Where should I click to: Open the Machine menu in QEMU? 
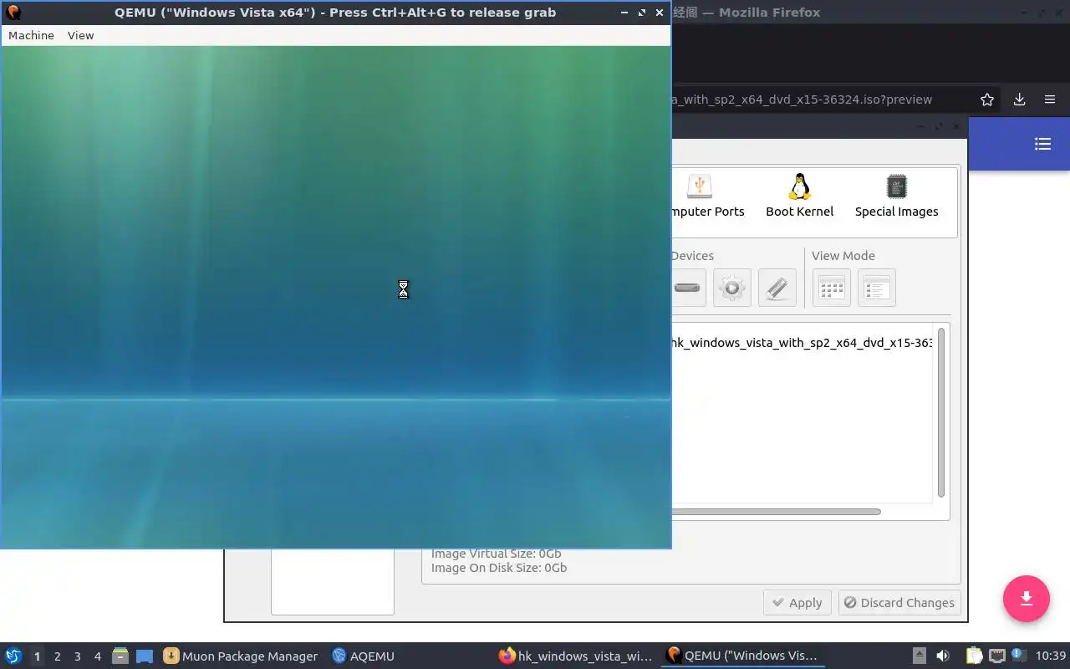pos(31,35)
